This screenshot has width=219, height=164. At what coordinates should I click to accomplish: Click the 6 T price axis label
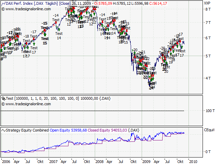(x=208, y=38)
